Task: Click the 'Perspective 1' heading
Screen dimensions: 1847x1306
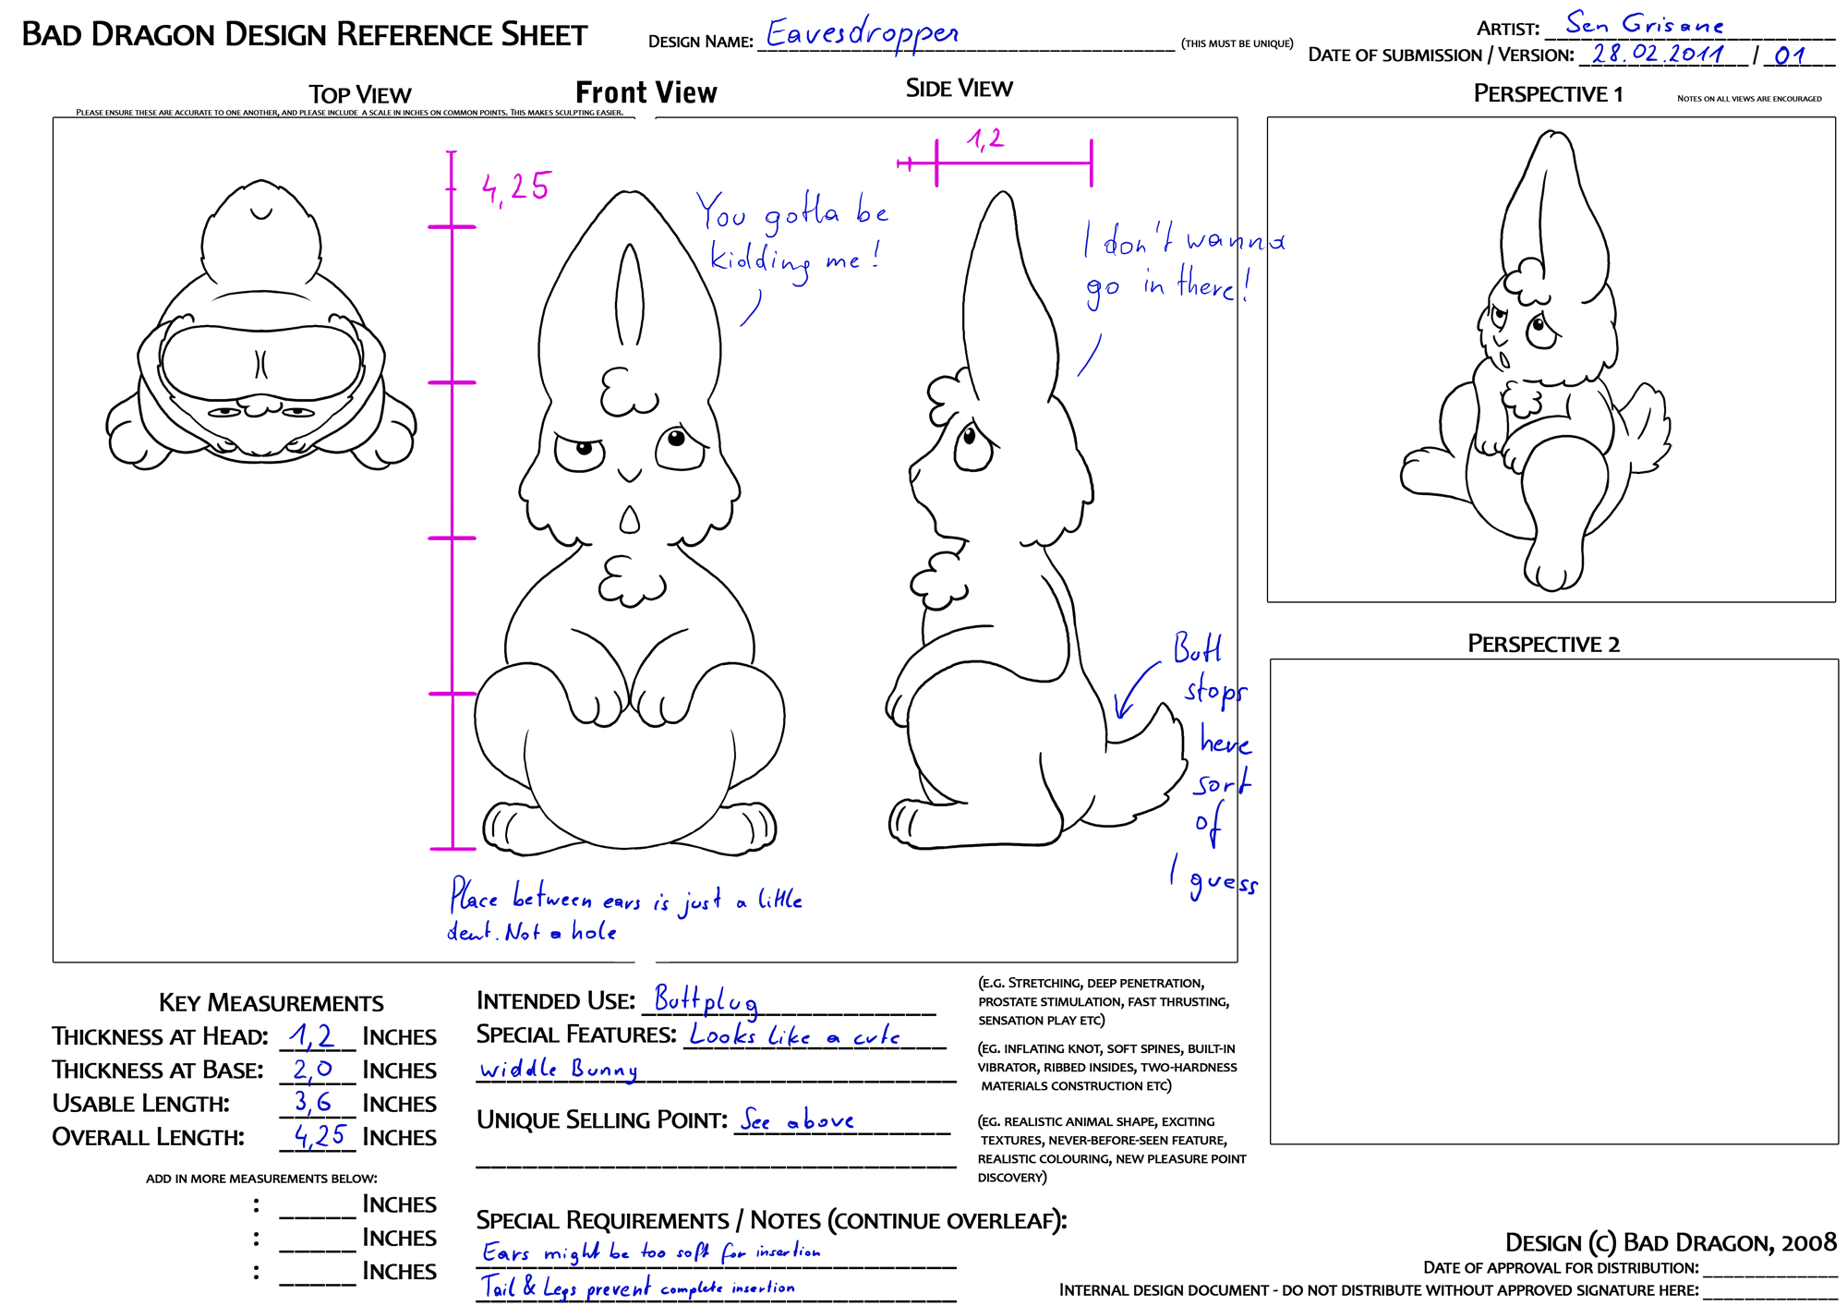Action: pyautogui.click(x=1548, y=93)
